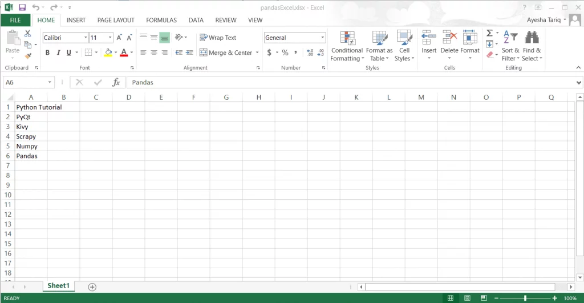The height and width of the screenshot is (303, 584).
Task: Increase font size with the large A
Action: pyautogui.click(x=119, y=38)
